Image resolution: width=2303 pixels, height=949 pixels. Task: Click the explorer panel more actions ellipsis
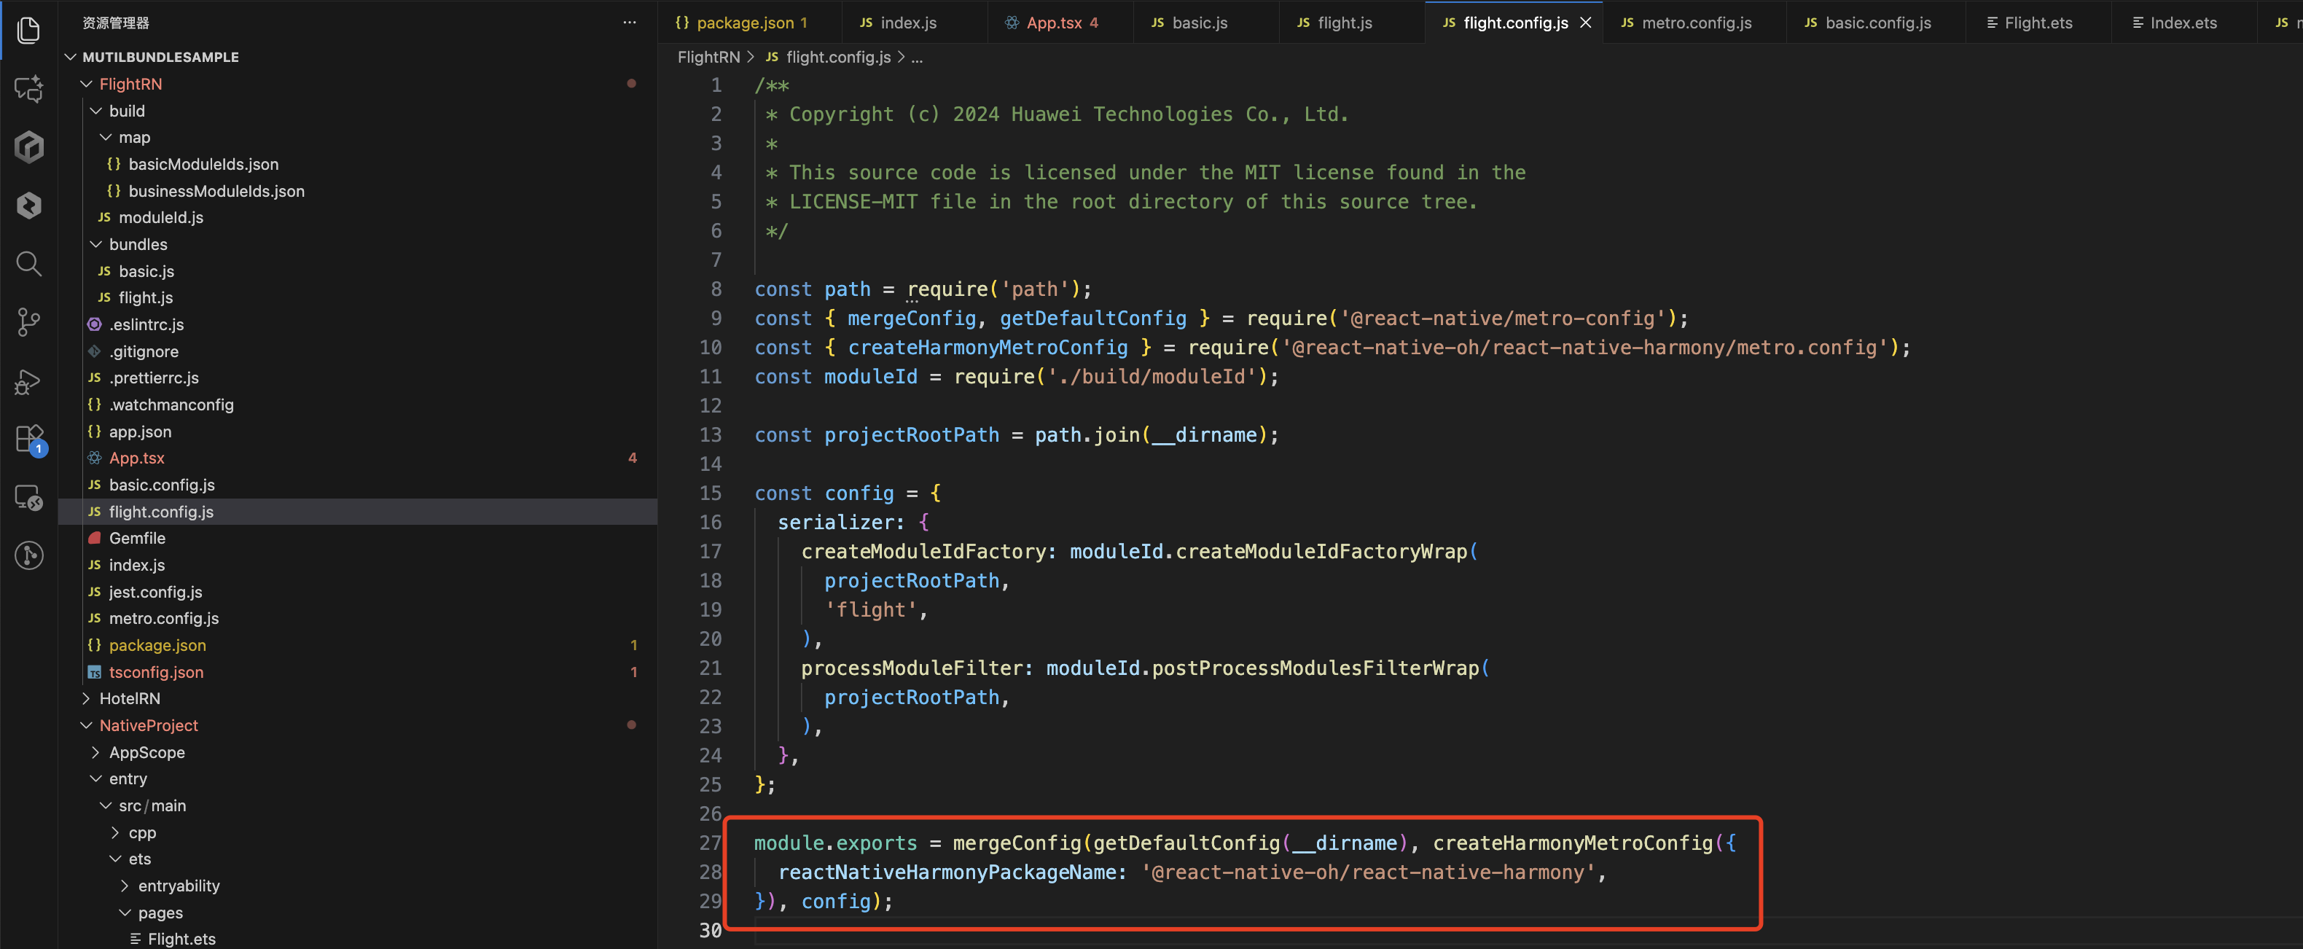click(x=630, y=23)
